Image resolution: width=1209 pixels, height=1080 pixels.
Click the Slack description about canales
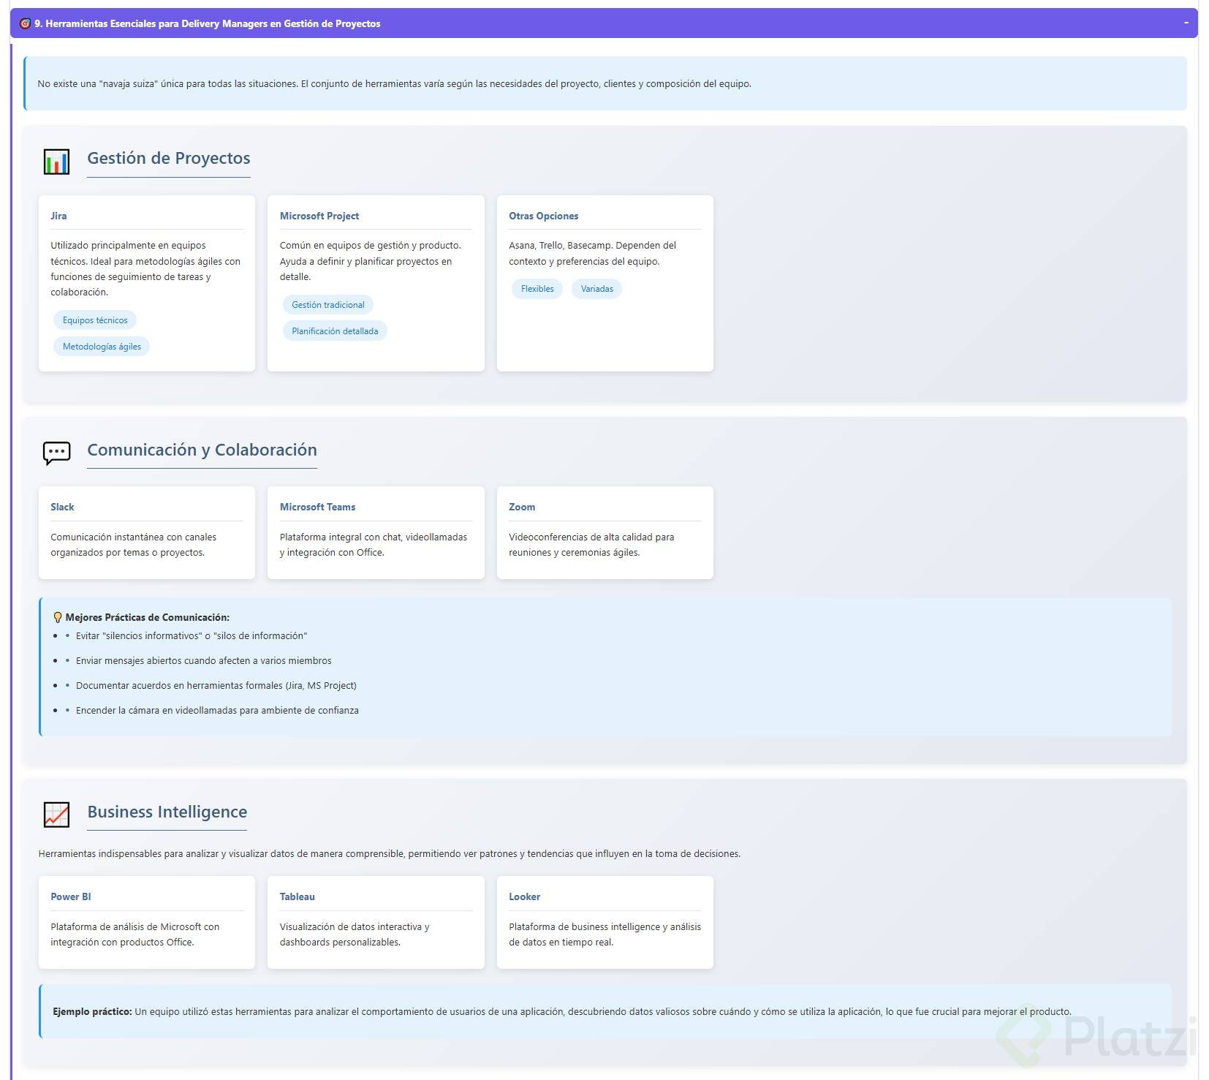pyautogui.click(x=134, y=545)
